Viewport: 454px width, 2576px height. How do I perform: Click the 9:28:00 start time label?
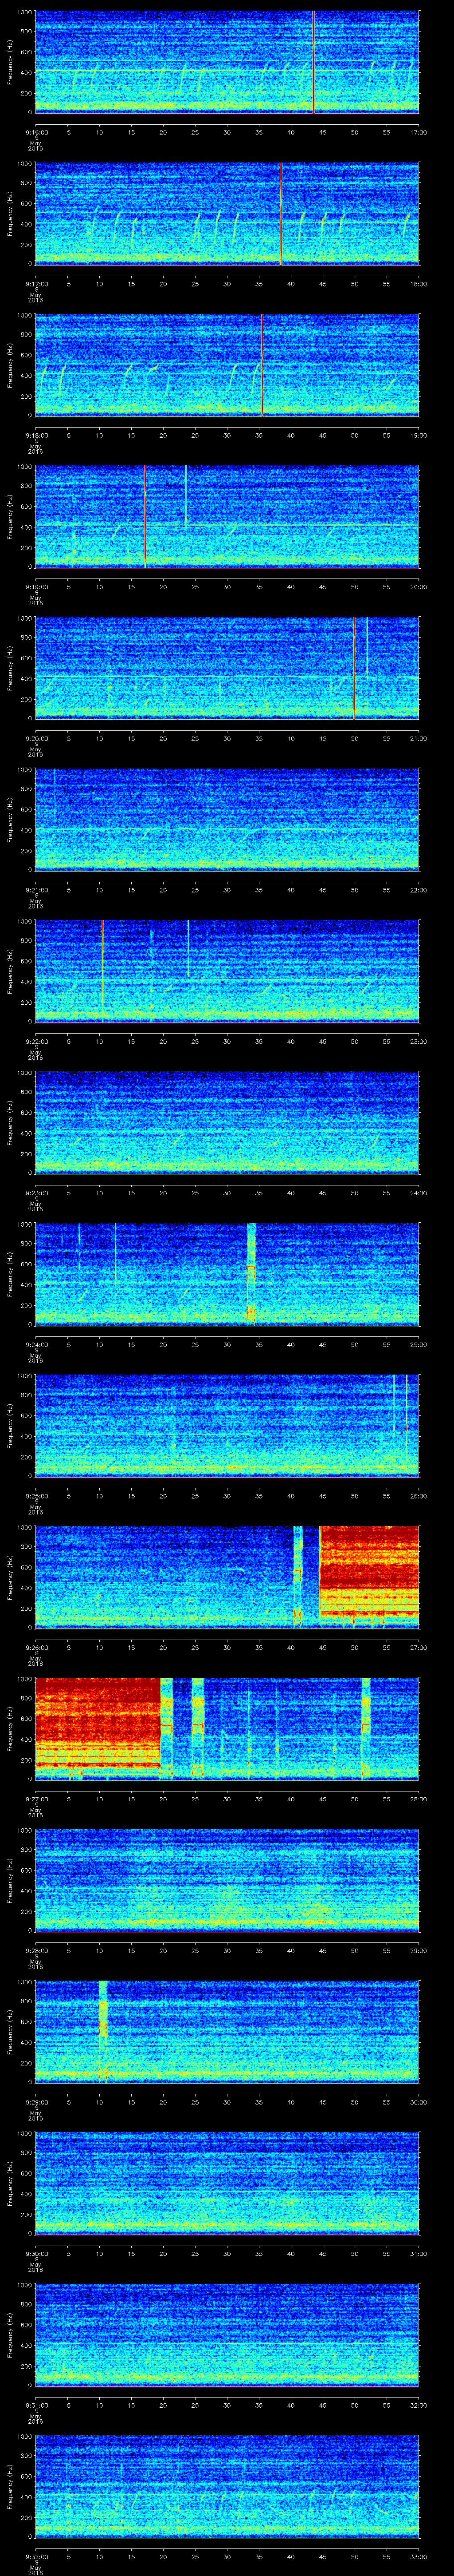(36, 1950)
